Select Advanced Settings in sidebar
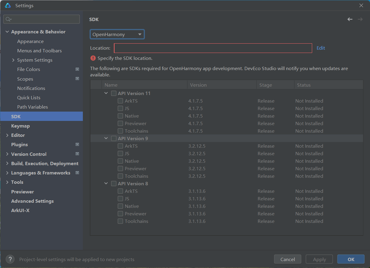 click(32, 201)
